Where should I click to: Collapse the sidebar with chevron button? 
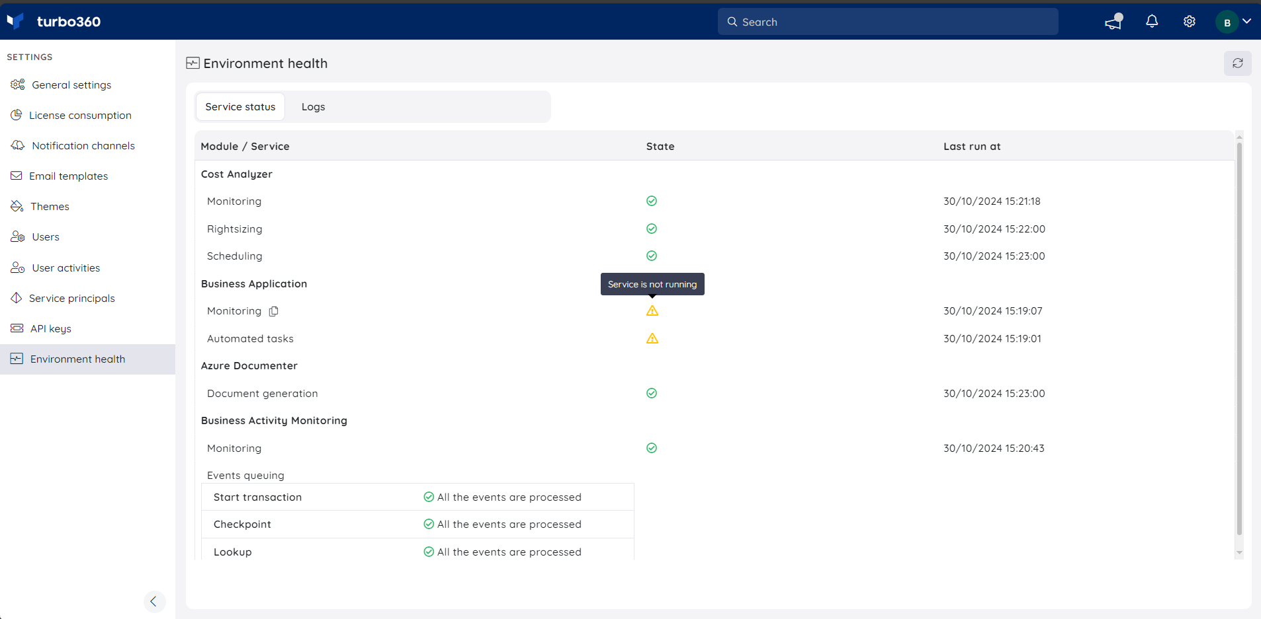click(154, 601)
